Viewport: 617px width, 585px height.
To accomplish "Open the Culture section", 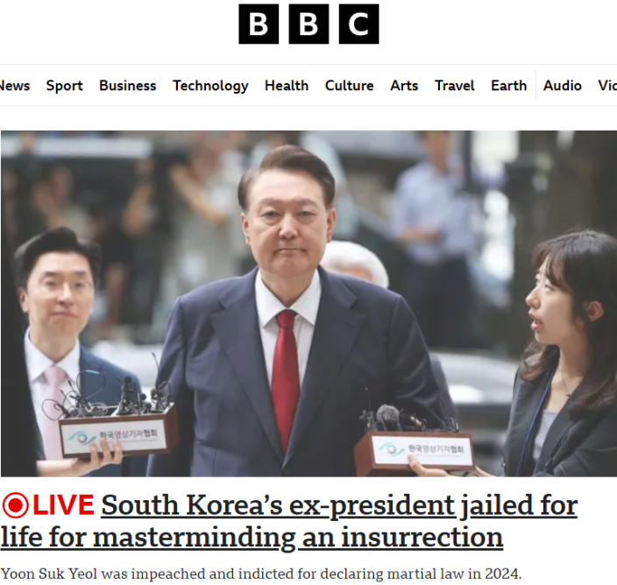I will [x=349, y=86].
